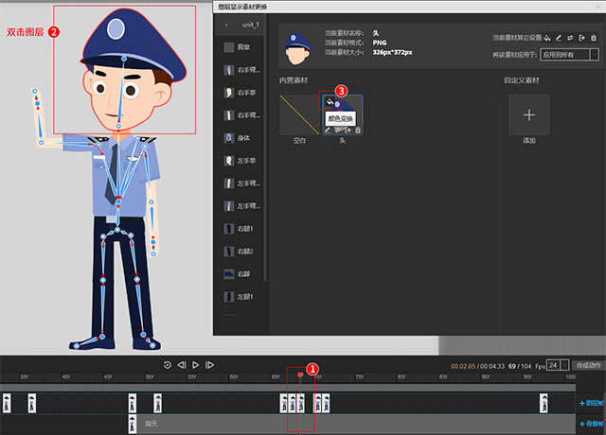The image size is (606, 435).
Task: Click the Fps value input field
Action: pyautogui.click(x=552, y=365)
